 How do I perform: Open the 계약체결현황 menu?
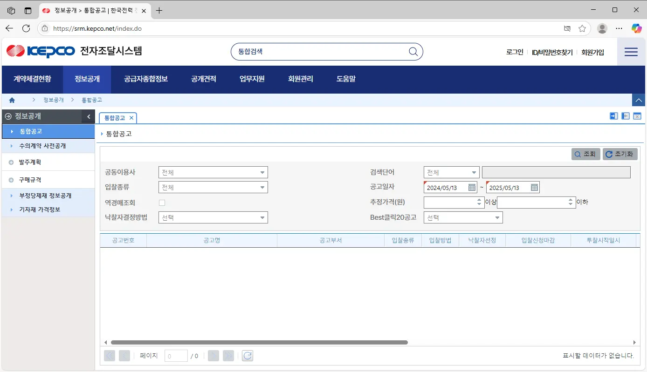pos(32,79)
